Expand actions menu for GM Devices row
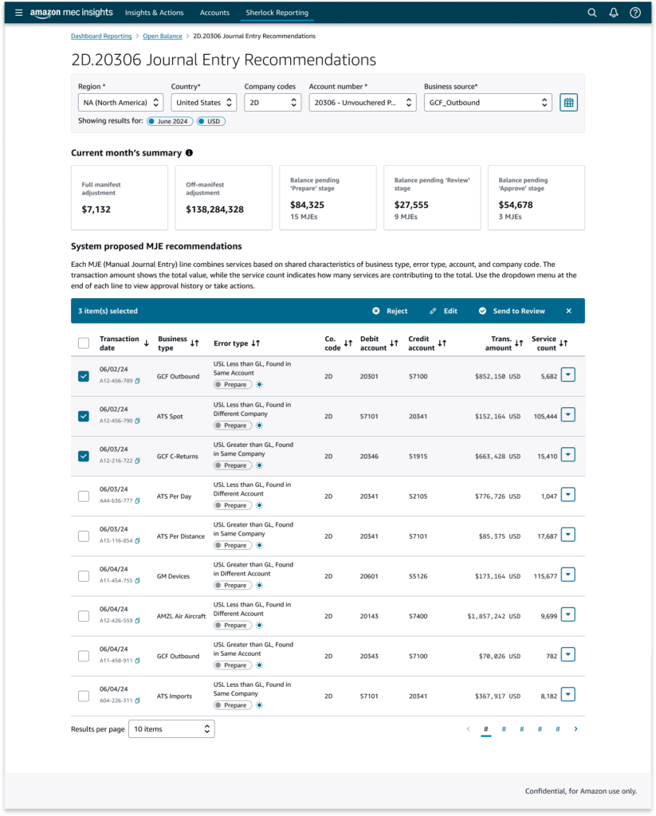 (568, 575)
